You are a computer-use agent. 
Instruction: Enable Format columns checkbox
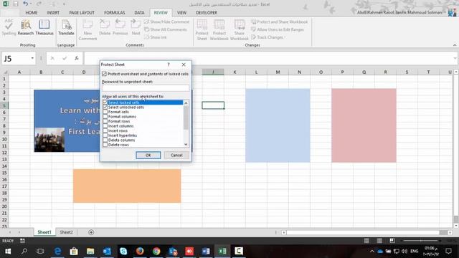coord(105,116)
